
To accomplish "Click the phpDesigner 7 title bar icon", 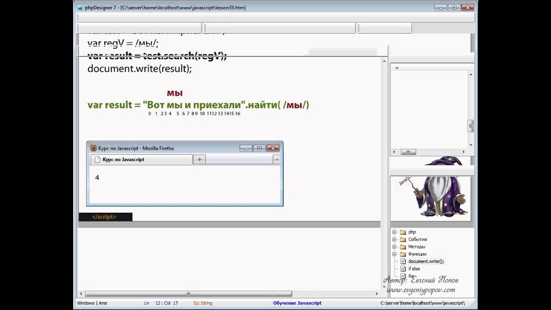I will (x=80, y=7).
